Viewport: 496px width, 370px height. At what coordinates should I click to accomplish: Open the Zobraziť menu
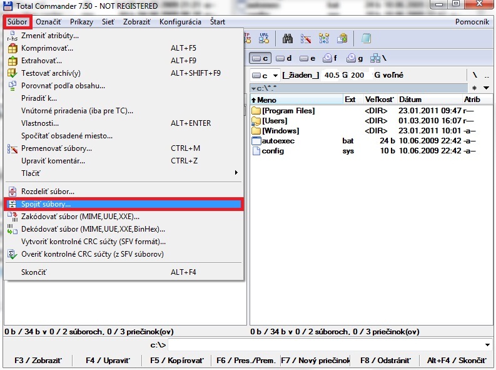136,22
